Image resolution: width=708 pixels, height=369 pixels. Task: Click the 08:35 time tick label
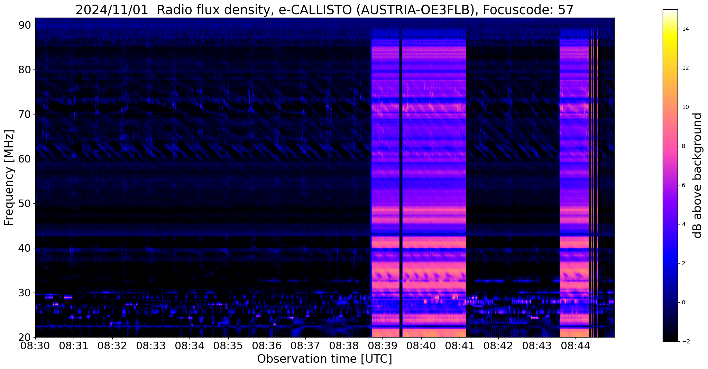[x=228, y=346]
